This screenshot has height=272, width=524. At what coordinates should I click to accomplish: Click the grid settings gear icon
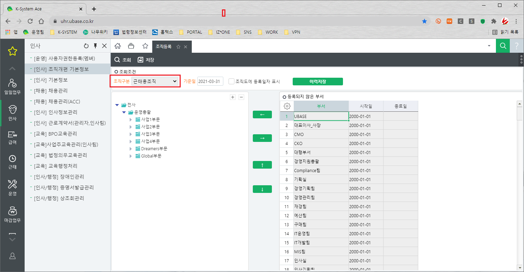pos(287,106)
